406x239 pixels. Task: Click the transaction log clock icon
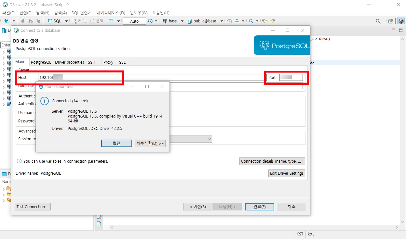150,21
